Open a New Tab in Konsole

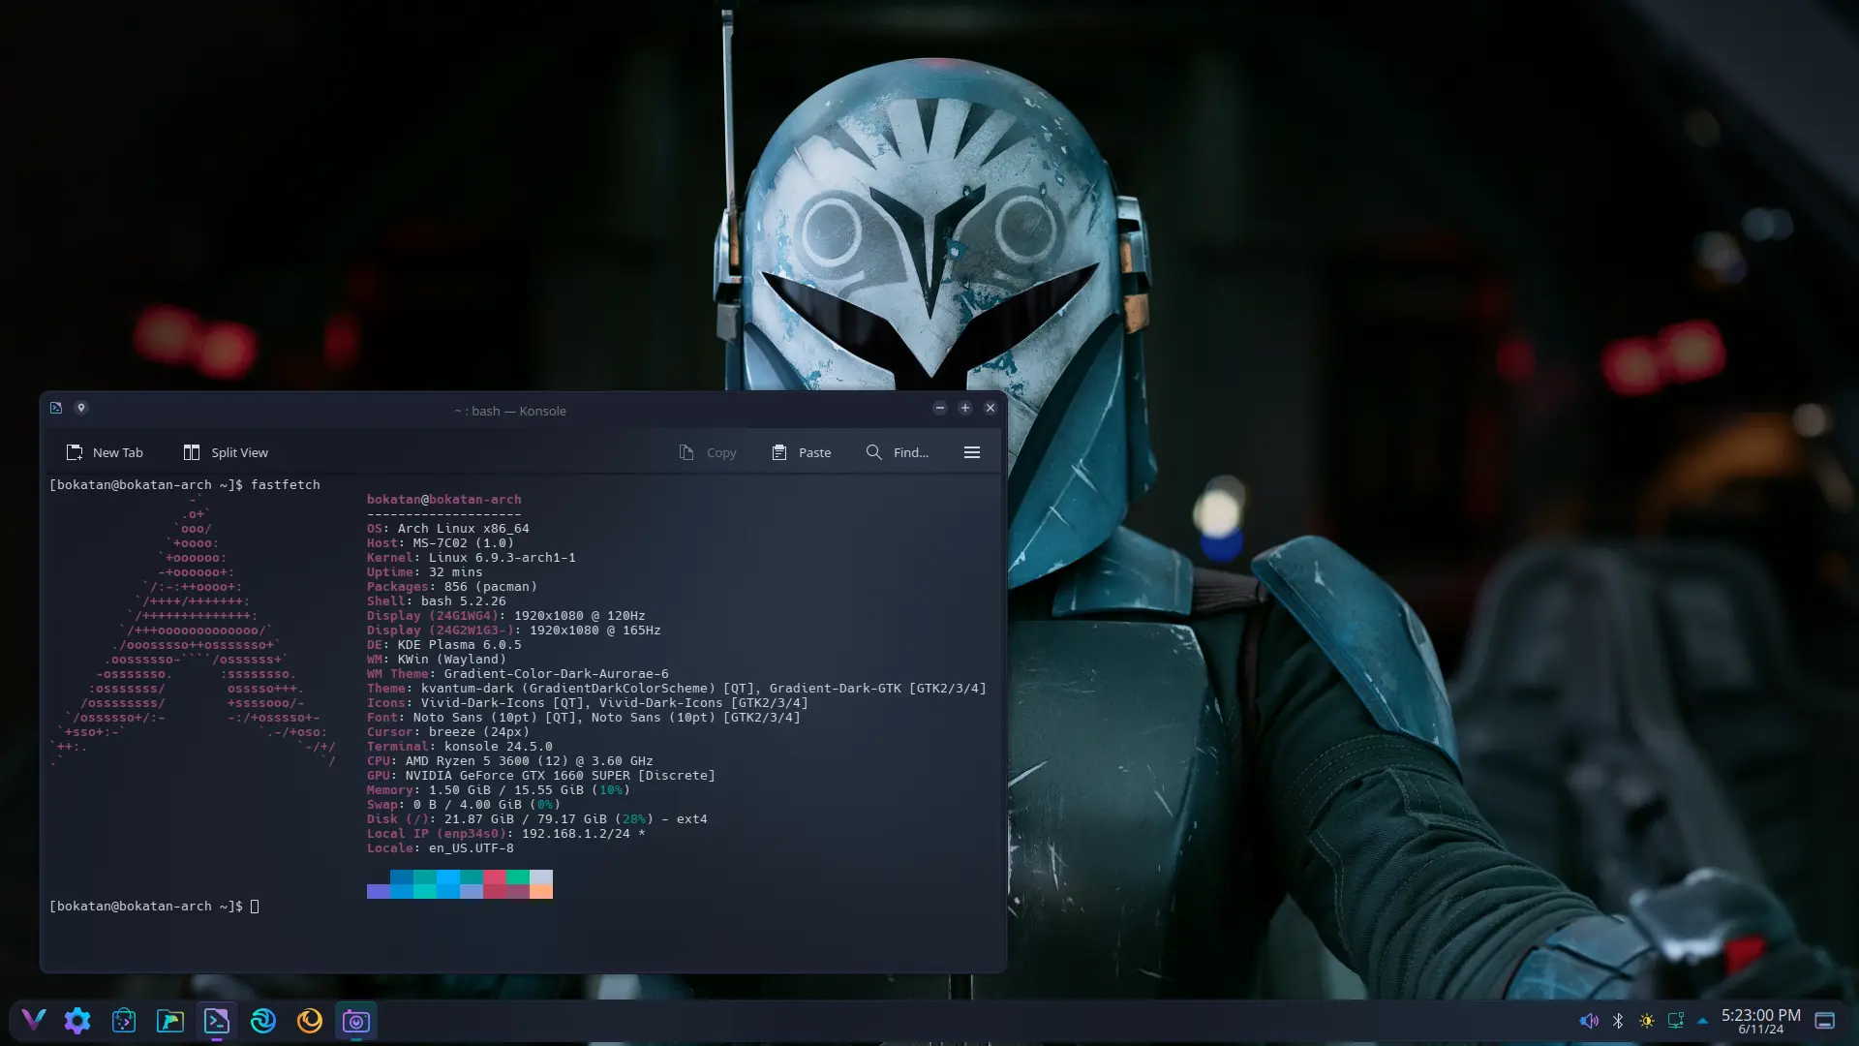coord(105,452)
